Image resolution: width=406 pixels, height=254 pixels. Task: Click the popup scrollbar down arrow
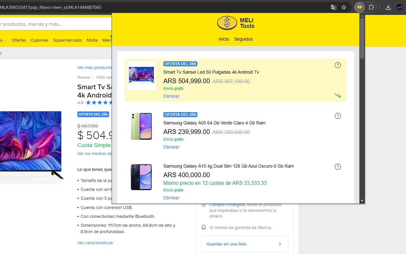click(362, 201)
